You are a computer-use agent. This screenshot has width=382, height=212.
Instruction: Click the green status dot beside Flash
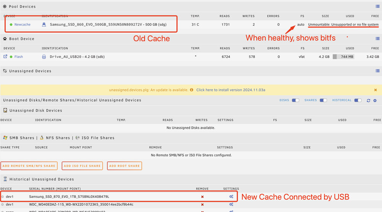click(11, 57)
